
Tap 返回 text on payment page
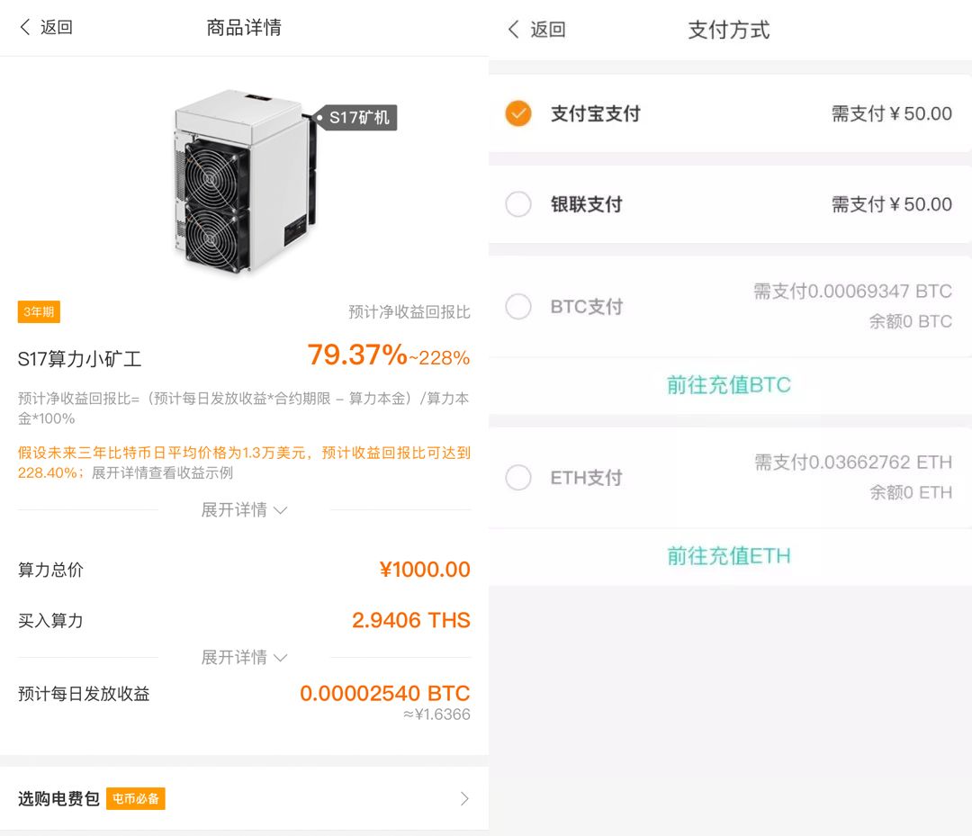pos(548,29)
